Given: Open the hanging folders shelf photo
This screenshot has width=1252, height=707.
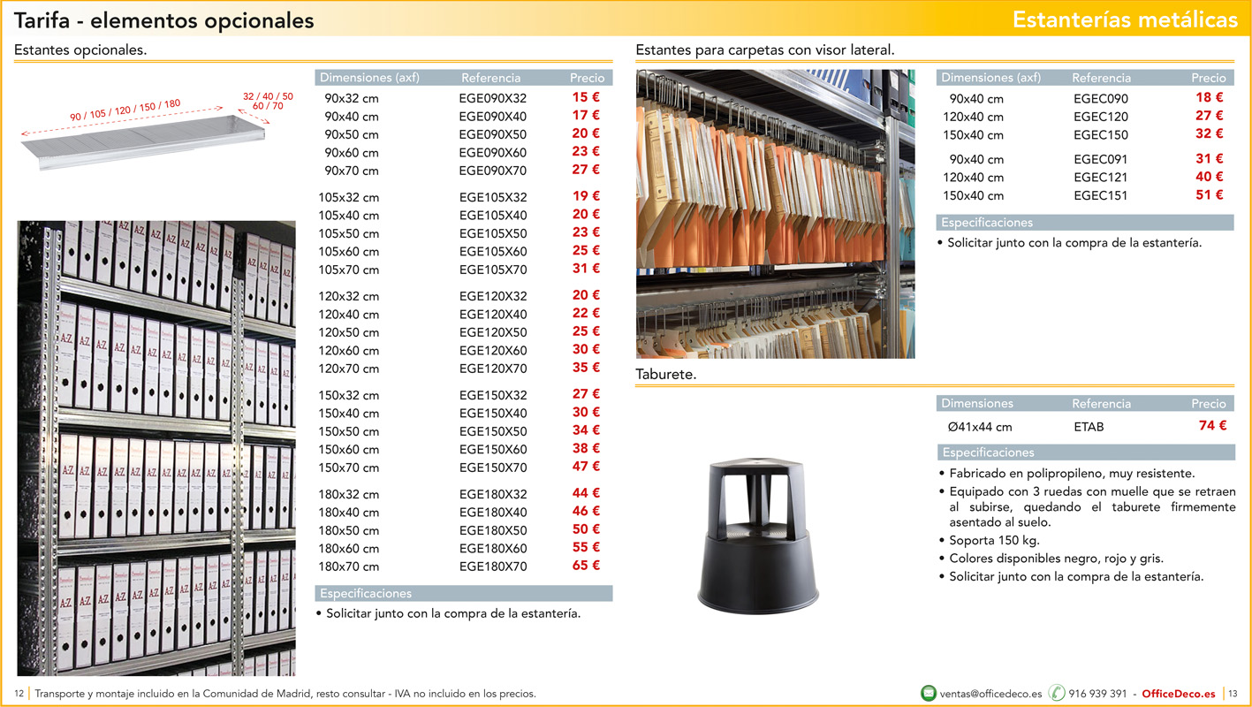Looking at the screenshot, I should click(x=775, y=214).
